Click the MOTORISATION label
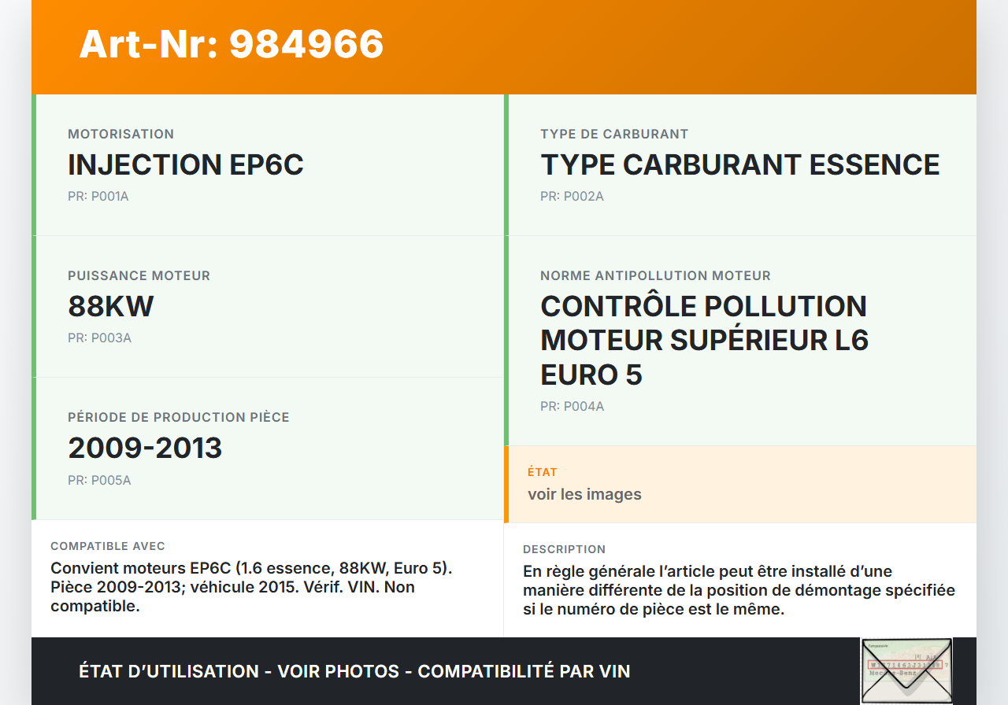This screenshot has height=705, width=1008. [x=120, y=135]
